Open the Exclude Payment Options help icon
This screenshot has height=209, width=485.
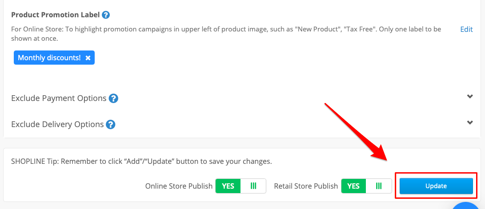tap(113, 99)
